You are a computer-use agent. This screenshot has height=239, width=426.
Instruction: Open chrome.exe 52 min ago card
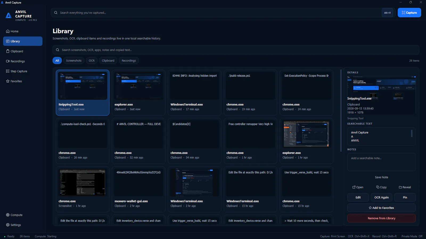point(138,141)
